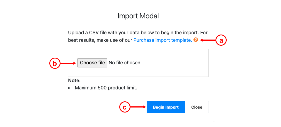
Task: Click the 'No file chosen' label
Action: [125, 63]
